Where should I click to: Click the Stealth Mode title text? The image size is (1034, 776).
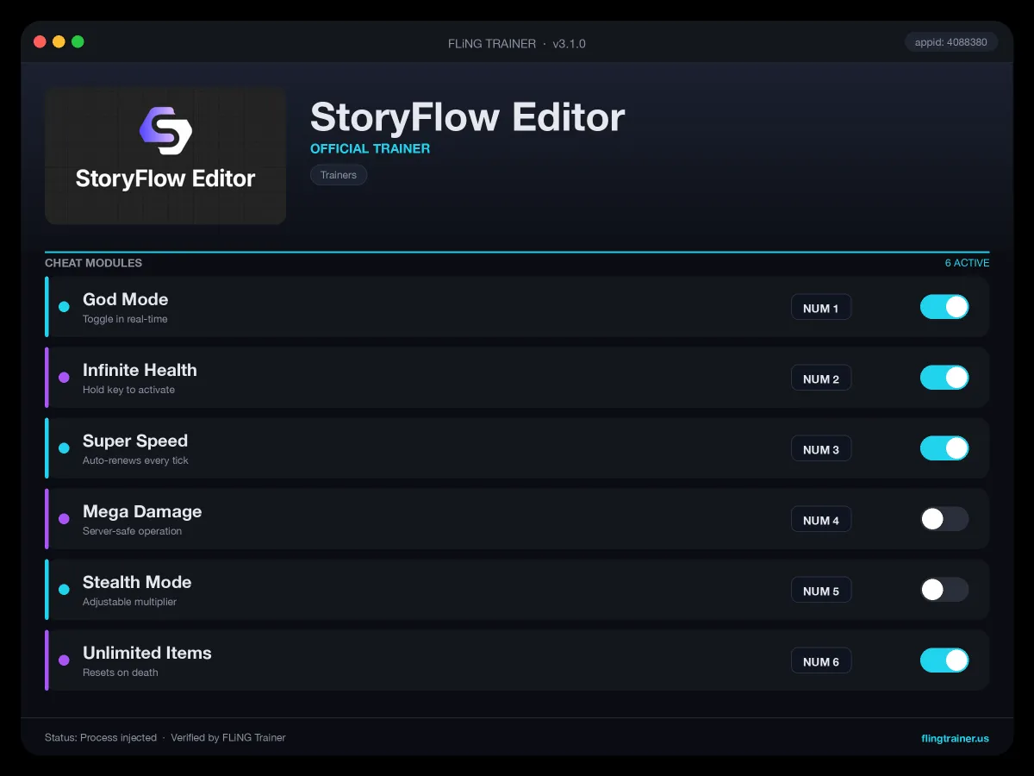click(137, 582)
